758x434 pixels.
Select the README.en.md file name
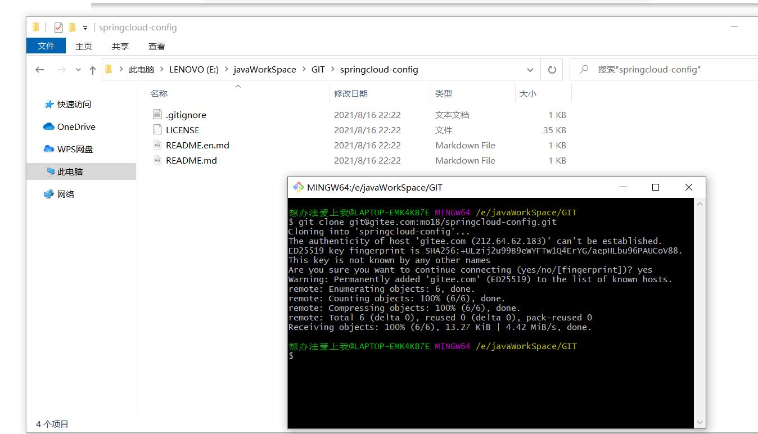coord(197,145)
